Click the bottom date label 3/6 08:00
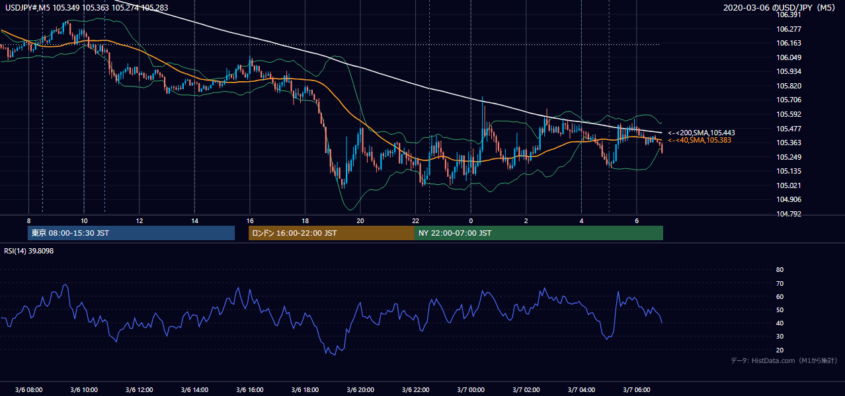The image size is (845, 396). coord(28,390)
